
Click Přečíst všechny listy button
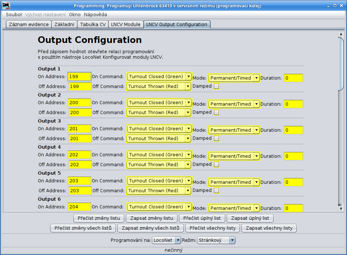click(x=213, y=228)
